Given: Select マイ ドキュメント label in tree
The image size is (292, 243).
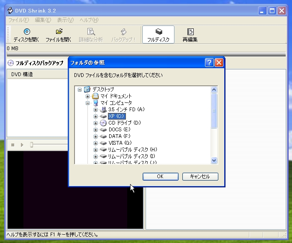Looking at the screenshot, I should [x=116, y=96].
